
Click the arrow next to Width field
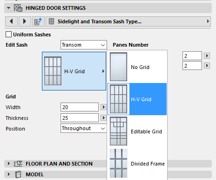pos(103,107)
